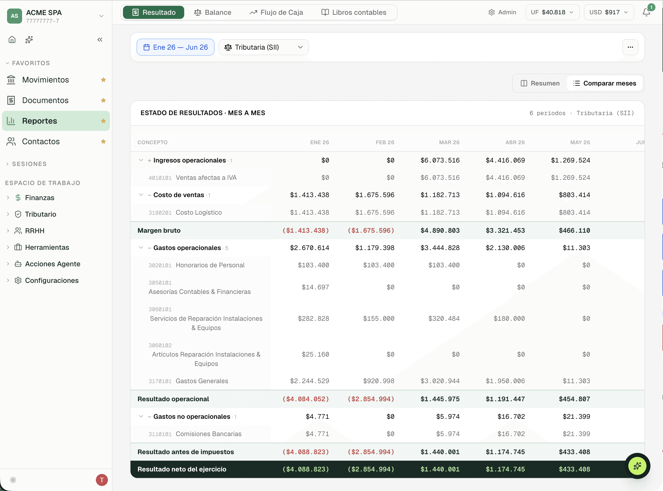Viewport: 663px width, 491px height.
Task: Collapse the Costo de ventas row
Action: (141, 195)
